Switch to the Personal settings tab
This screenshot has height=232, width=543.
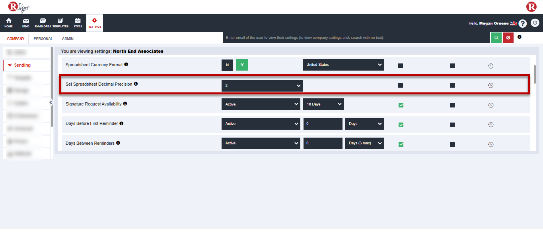click(x=43, y=39)
